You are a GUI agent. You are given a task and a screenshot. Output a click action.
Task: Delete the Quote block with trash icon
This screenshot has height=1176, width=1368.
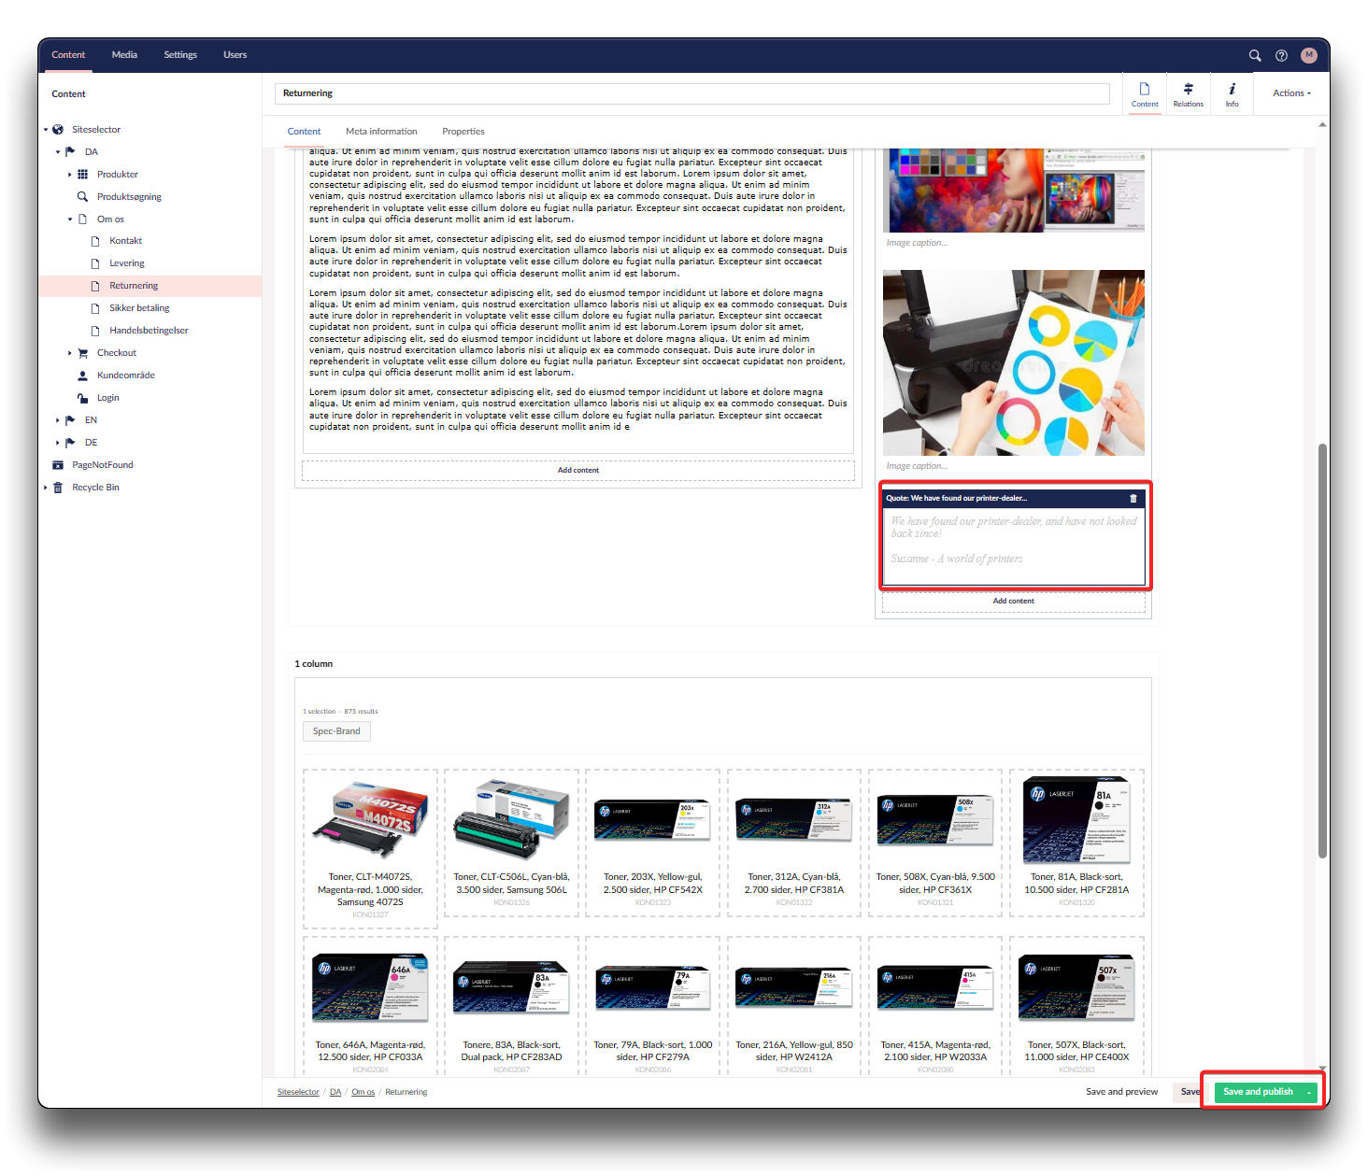[x=1133, y=499]
